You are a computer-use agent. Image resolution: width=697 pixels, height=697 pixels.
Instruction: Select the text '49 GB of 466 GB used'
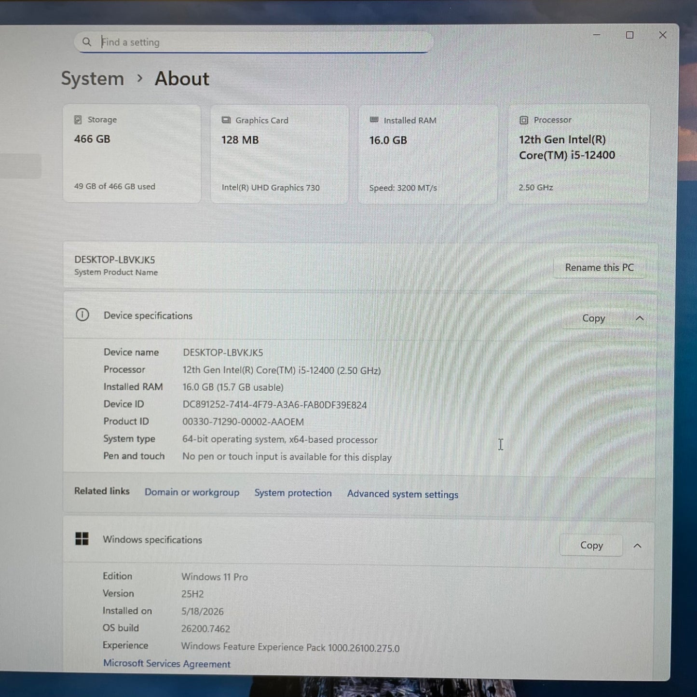(x=115, y=186)
